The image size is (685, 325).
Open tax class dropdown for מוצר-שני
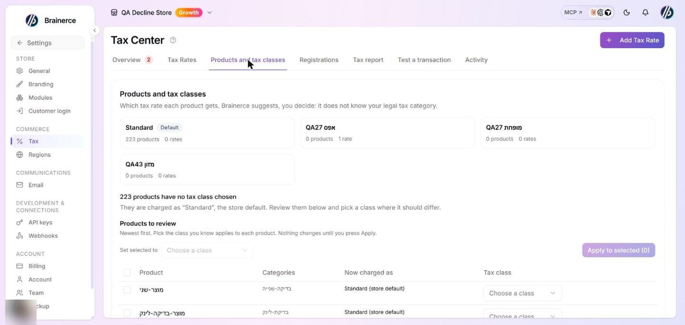(x=522, y=293)
